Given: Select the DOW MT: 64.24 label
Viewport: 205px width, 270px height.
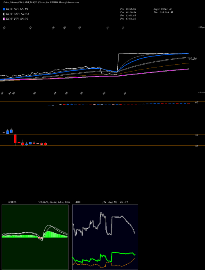Looking at the screenshot, I should tap(17, 14).
